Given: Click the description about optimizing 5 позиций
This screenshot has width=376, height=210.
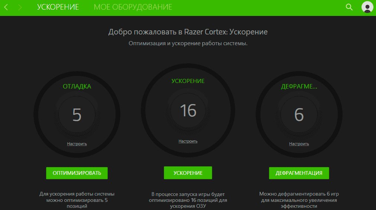Looking at the screenshot, I should (x=77, y=200).
